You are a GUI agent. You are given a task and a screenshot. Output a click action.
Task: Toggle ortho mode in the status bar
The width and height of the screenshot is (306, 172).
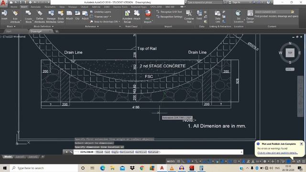[184, 161]
